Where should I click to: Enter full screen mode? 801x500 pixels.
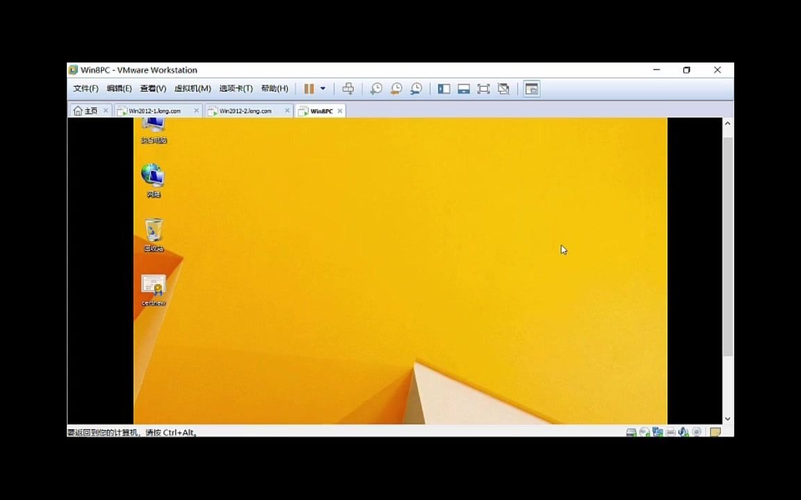[x=483, y=88]
